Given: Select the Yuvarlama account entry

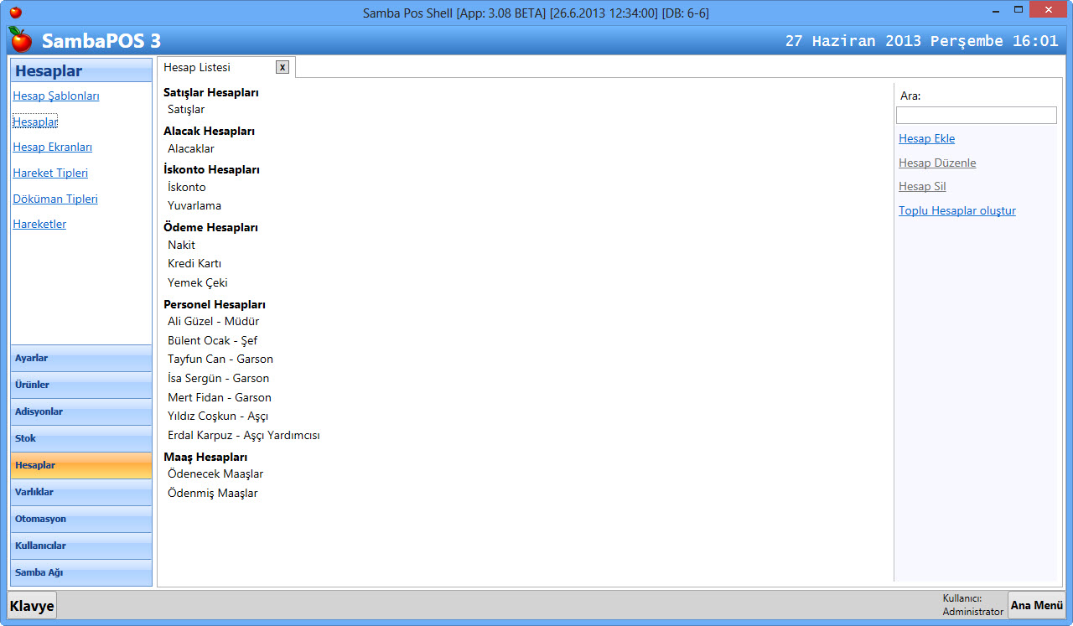Looking at the screenshot, I should pos(194,206).
